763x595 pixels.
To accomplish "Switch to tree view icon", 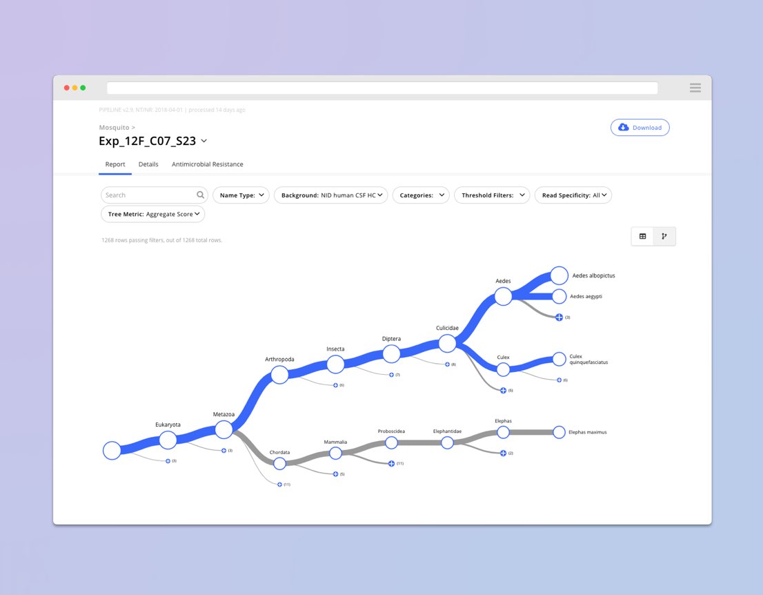I will 664,237.
